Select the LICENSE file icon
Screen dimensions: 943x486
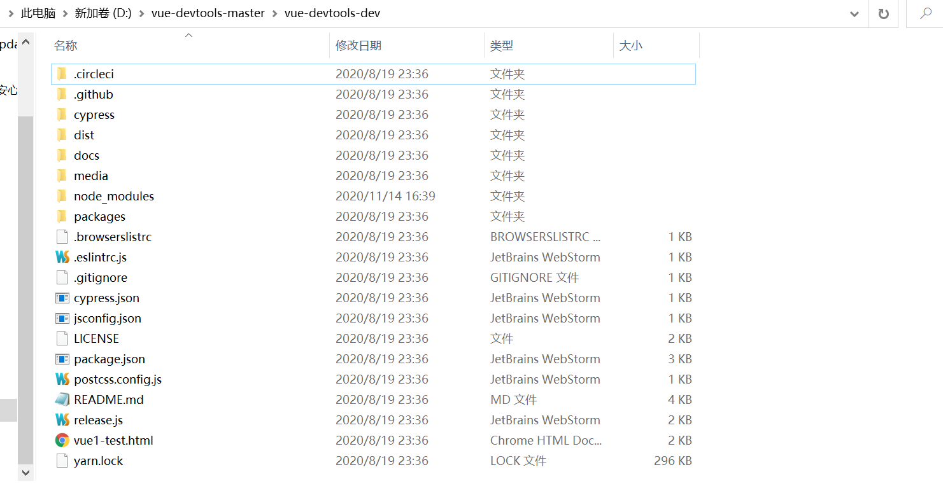click(x=62, y=338)
